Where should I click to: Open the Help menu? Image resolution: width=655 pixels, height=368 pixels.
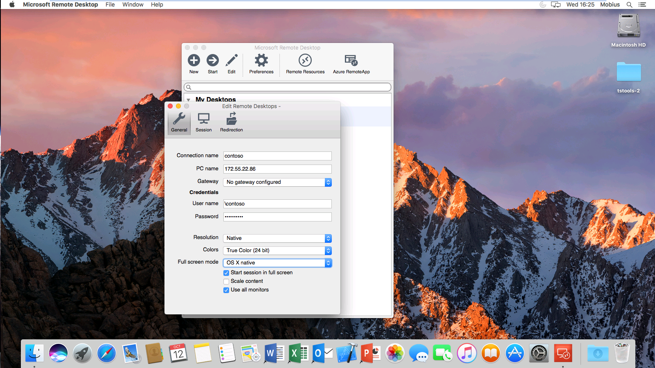pyautogui.click(x=157, y=5)
